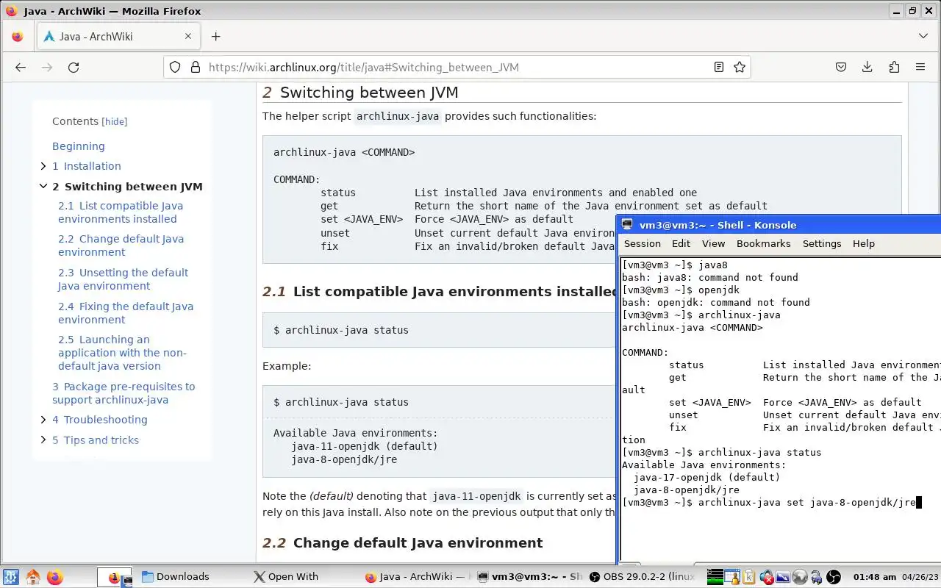Expand the 5 Tips and tricks section
Screen dimensions: 941x588
coord(43,440)
